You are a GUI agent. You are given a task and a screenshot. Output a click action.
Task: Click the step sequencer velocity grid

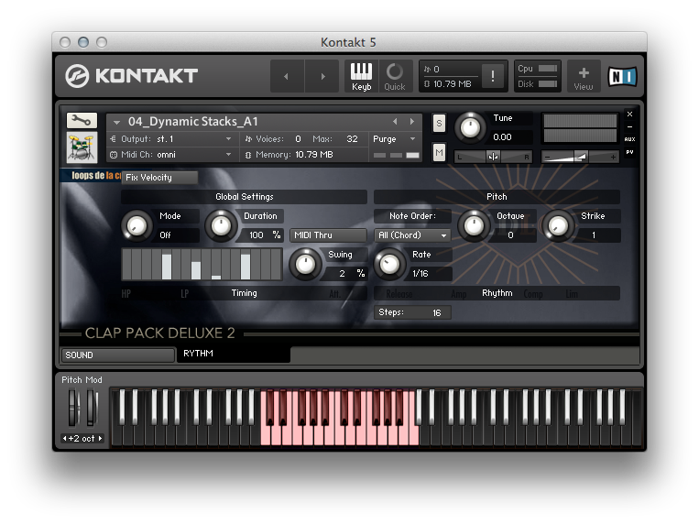click(202, 265)
